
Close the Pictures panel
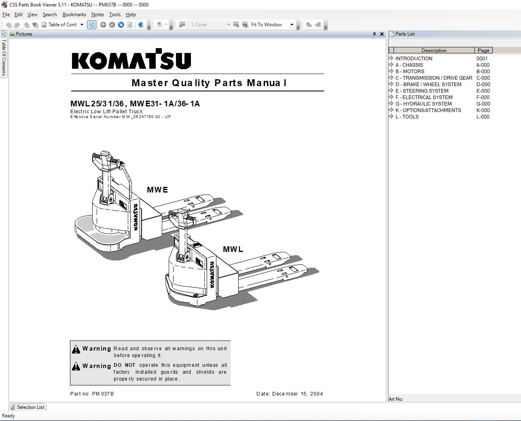click(x=381, y=34)
